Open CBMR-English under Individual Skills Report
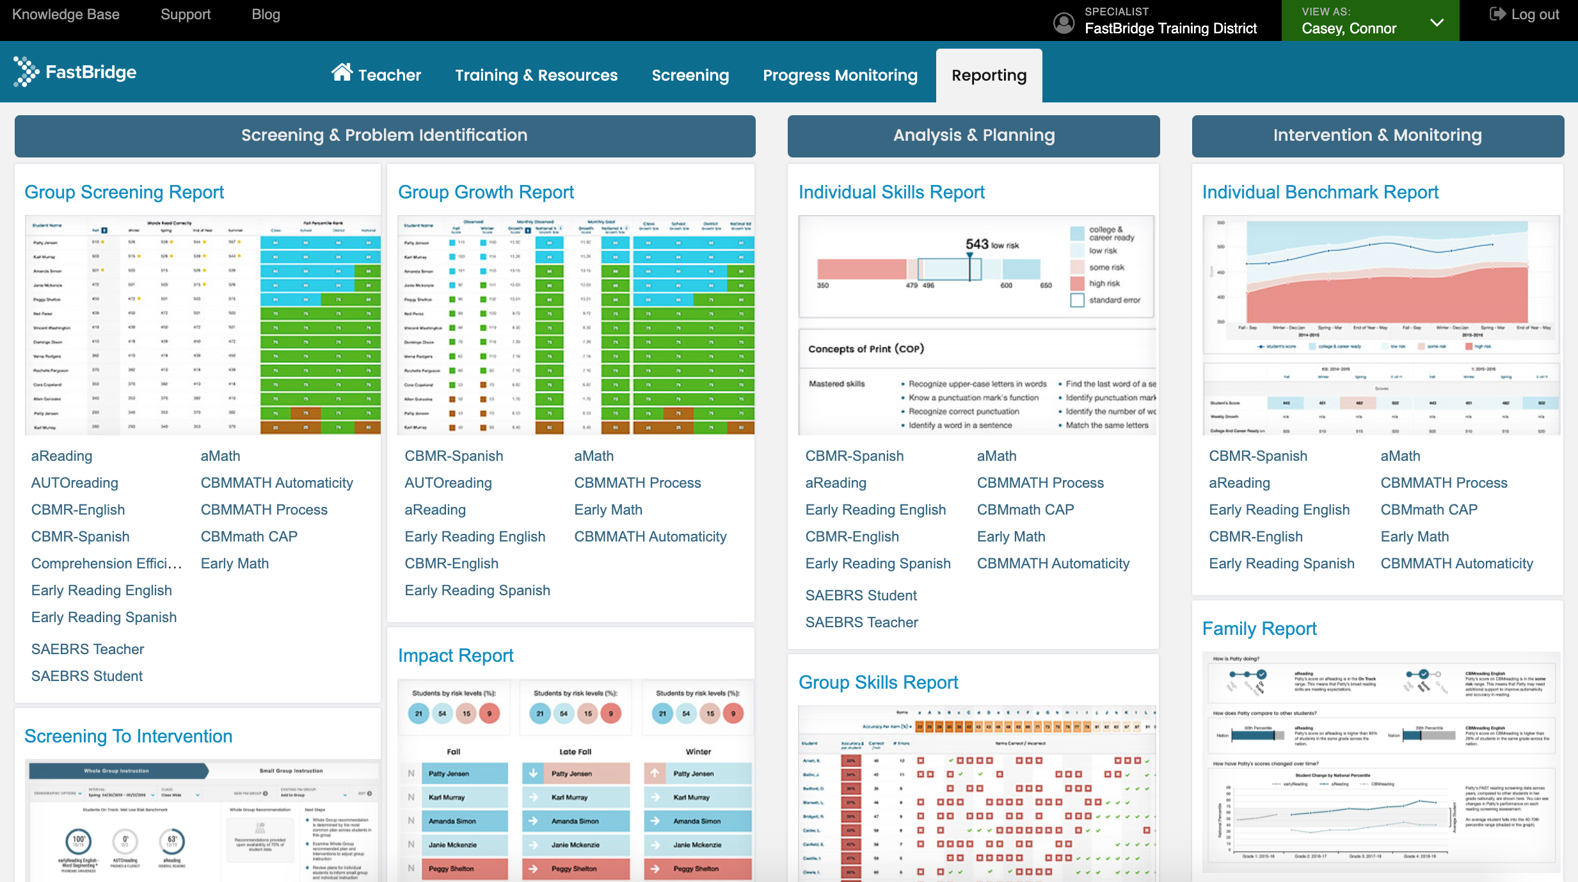 pos(852,537)
